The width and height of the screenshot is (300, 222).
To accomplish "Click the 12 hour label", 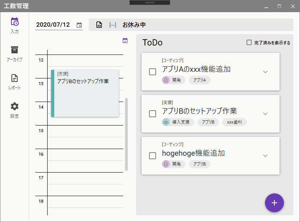I will pyautogui.click(x=41, y=60).
